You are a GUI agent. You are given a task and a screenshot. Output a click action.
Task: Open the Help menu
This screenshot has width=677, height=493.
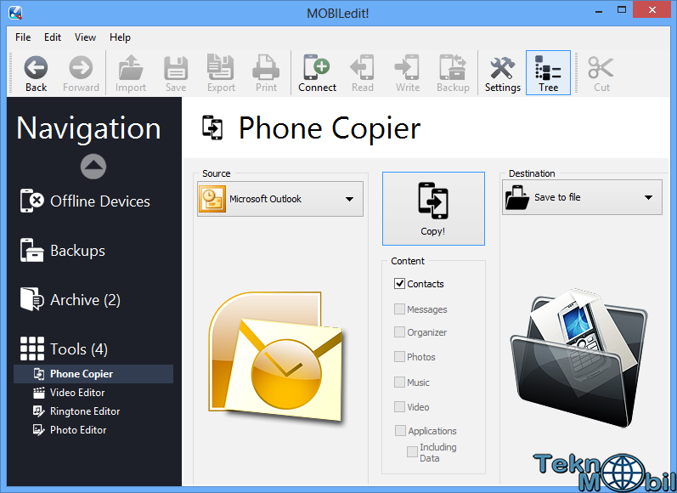[x=120, y=37]
